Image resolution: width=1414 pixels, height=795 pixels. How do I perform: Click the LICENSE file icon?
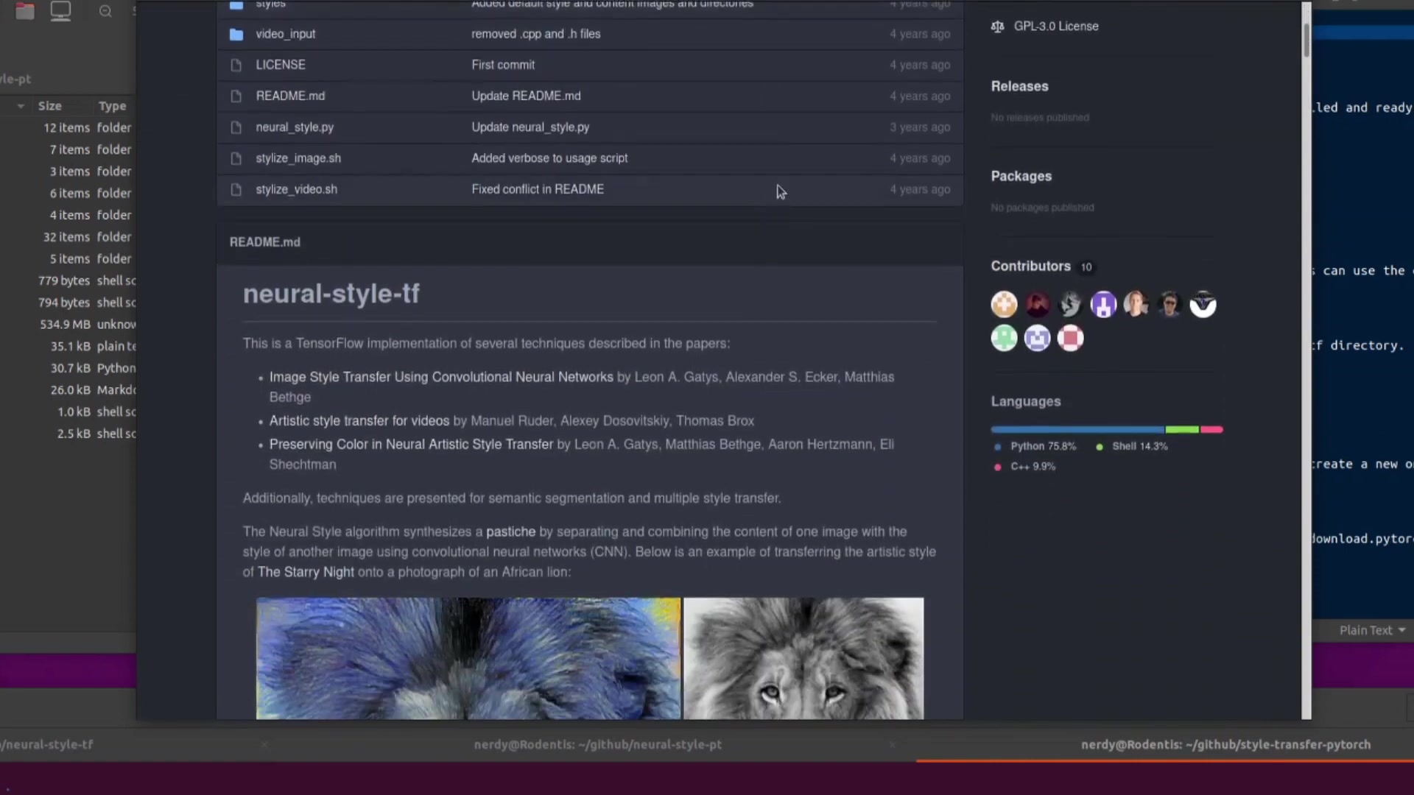point(236,65)
